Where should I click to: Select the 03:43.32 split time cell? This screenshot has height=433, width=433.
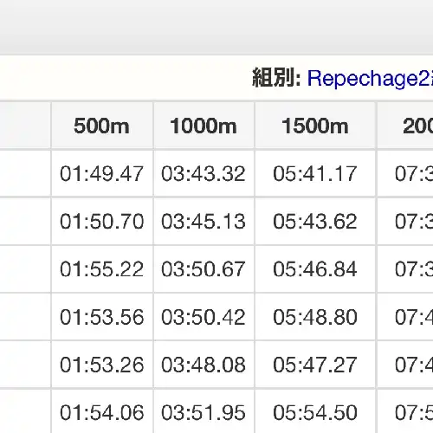point(204,173)
